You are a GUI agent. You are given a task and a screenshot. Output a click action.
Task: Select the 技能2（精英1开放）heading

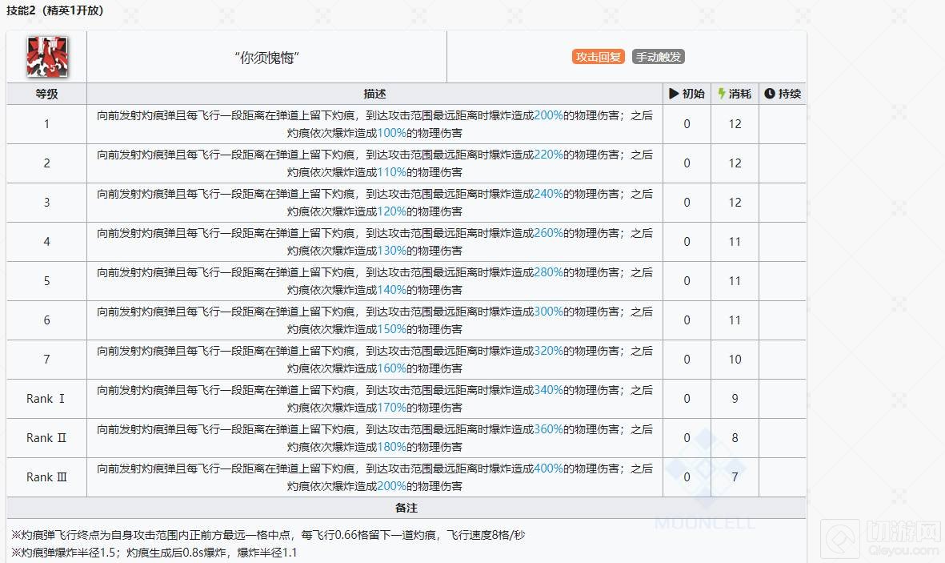point(54,10)
